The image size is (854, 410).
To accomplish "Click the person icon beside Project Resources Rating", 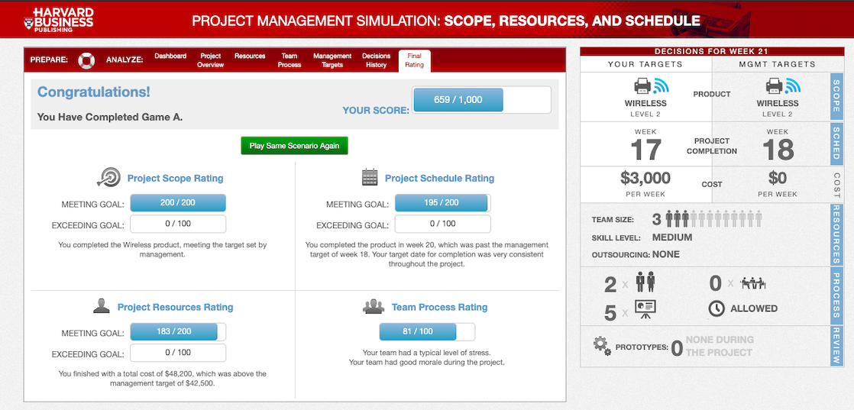I will click(102, 307).
